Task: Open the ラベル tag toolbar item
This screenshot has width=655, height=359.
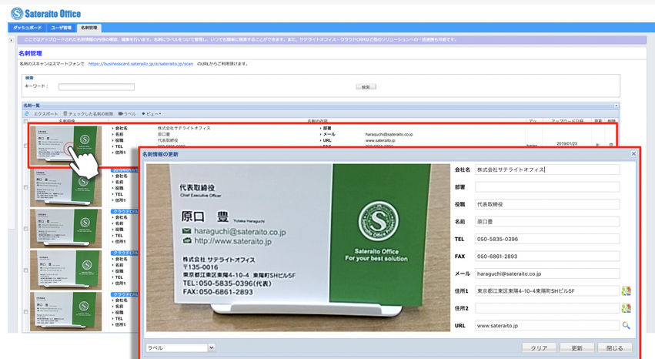Action: pos(127,114)
